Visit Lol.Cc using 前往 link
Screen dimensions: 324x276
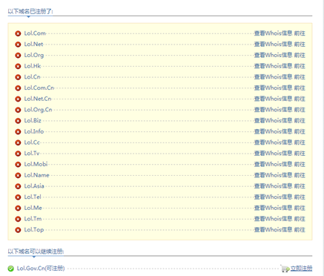point(300,142)
